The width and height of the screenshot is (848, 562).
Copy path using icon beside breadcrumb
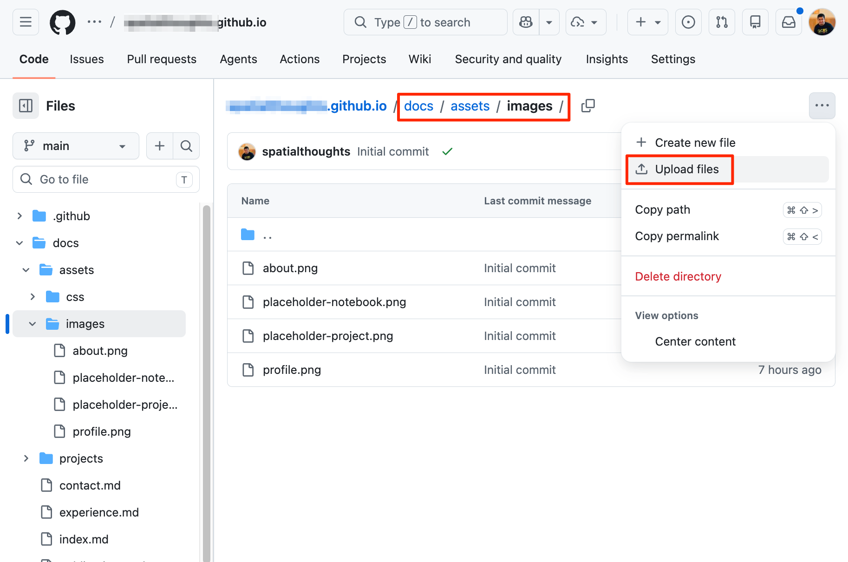(588, 106)
